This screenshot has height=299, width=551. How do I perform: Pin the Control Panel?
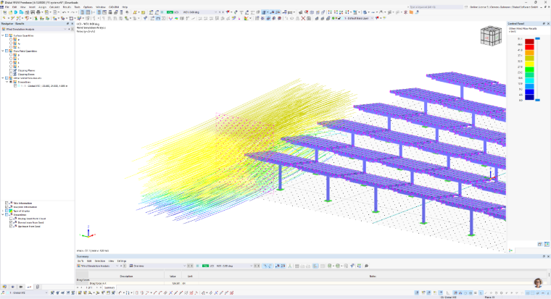pyautogui.click(x=544, y=23)
